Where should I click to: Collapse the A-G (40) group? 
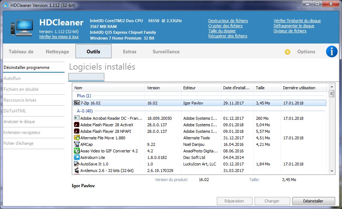pyautogui.click(x=85, y=111)
